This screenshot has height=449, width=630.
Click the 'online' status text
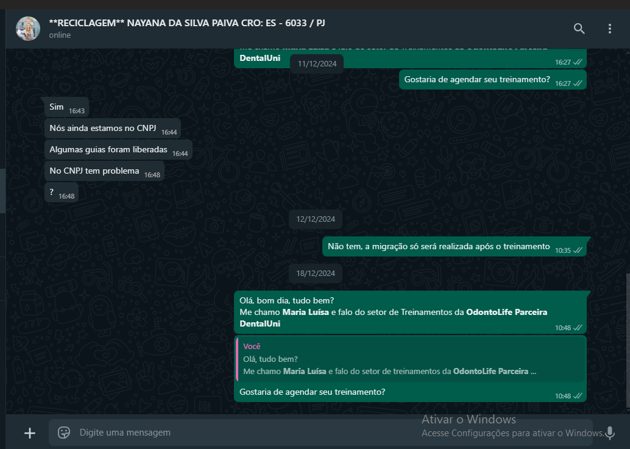[60, 35]
